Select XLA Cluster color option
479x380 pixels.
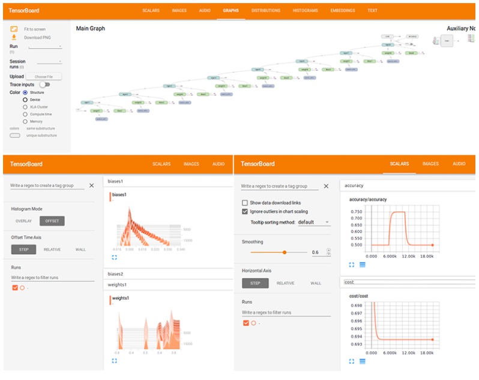click(x=25, y=107)
